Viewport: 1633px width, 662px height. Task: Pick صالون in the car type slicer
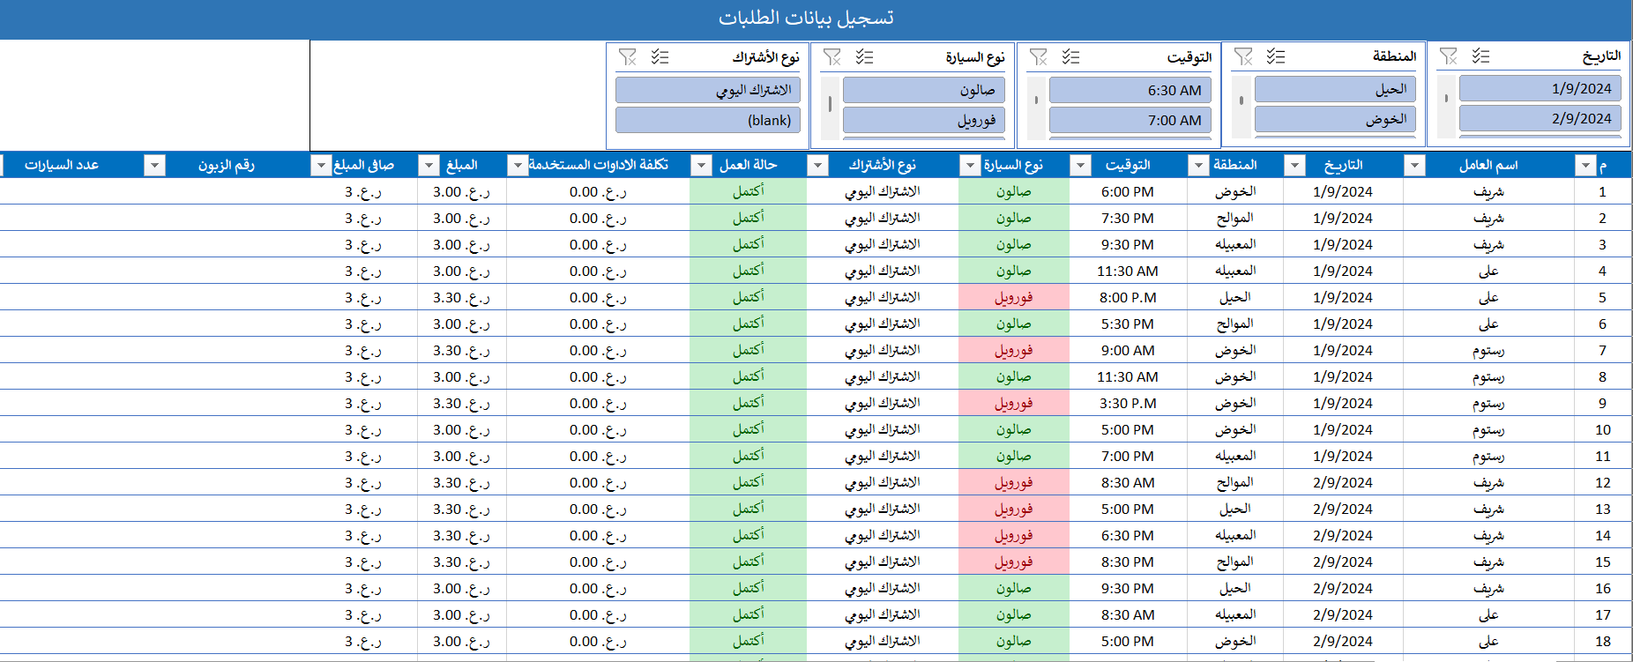pos(924,90)
